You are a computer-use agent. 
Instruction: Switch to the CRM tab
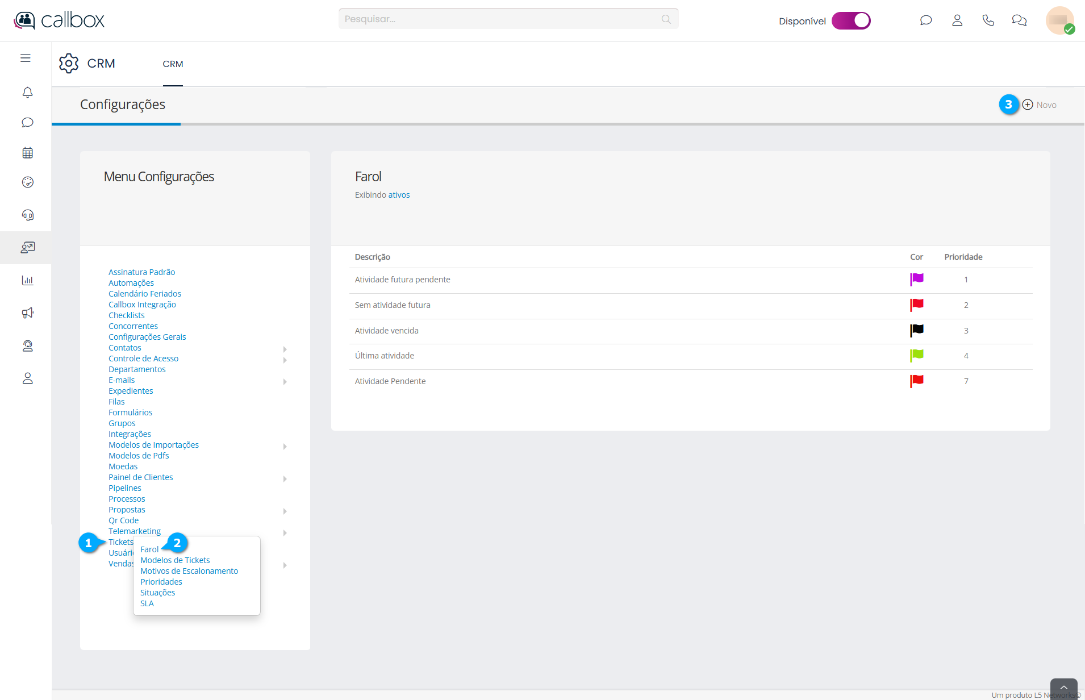(173, 64)
